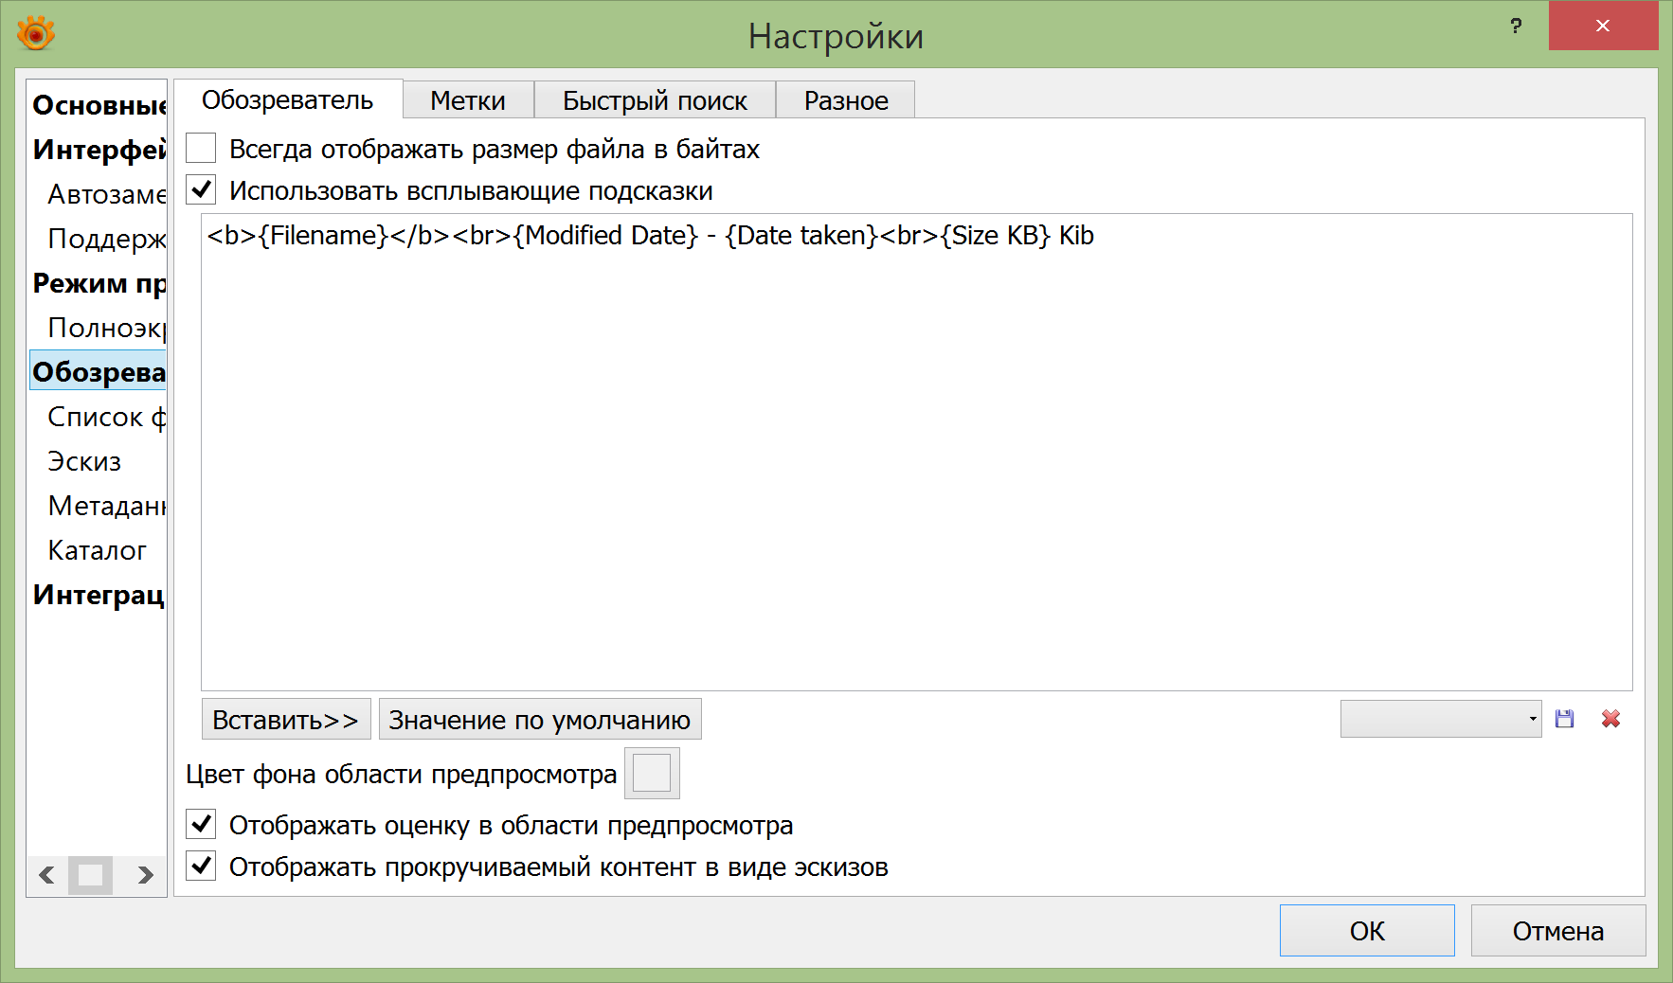Click the XnView app icon in title bar
Screen dimensions: 1673x983
pyautogui.click(x=36, y=34)
